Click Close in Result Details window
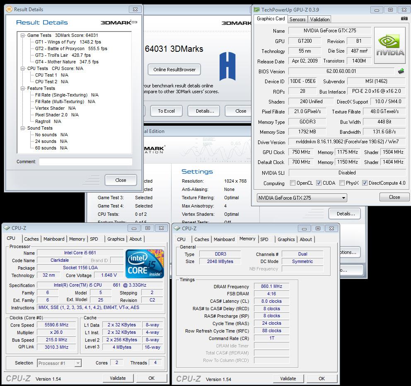The image size is (411, 386). click(121, 180)
